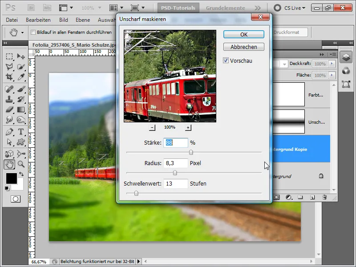Select the Zoom tool
The height and width of the screenshot is (267, 356).
tap(21, 164)
